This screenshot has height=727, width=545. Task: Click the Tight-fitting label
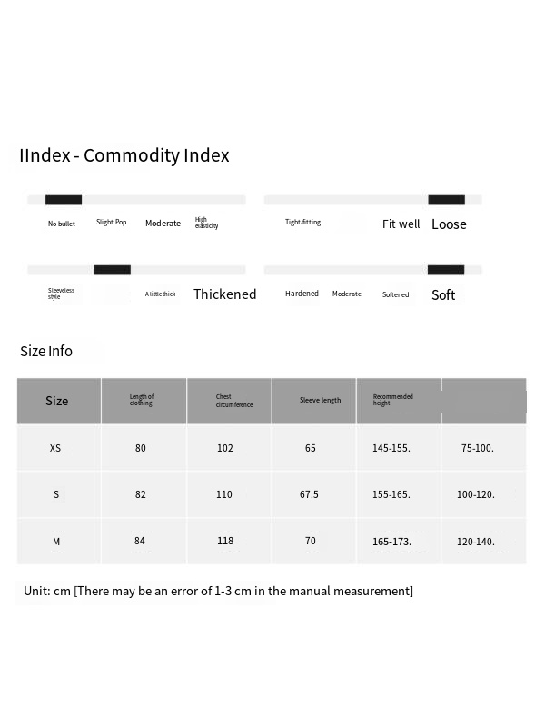pos(302,223)
